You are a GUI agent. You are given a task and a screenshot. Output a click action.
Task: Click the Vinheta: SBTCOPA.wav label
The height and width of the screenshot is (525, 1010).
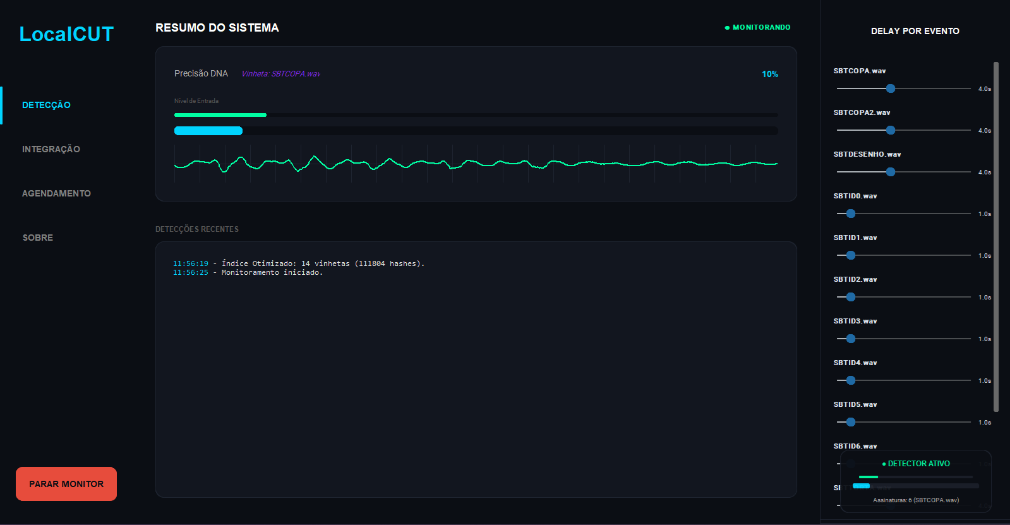point(281,74)
